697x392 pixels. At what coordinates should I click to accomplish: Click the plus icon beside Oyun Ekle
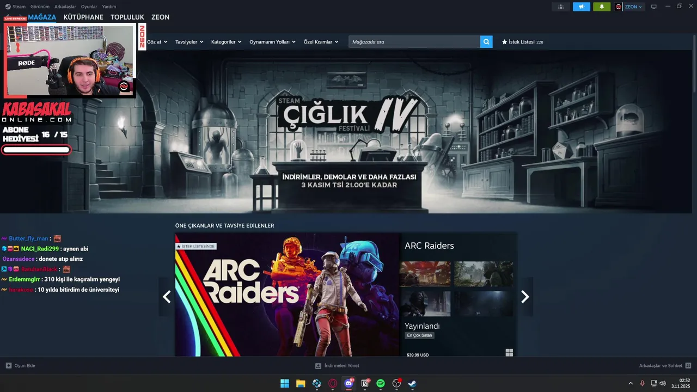[x=9, y=365]
